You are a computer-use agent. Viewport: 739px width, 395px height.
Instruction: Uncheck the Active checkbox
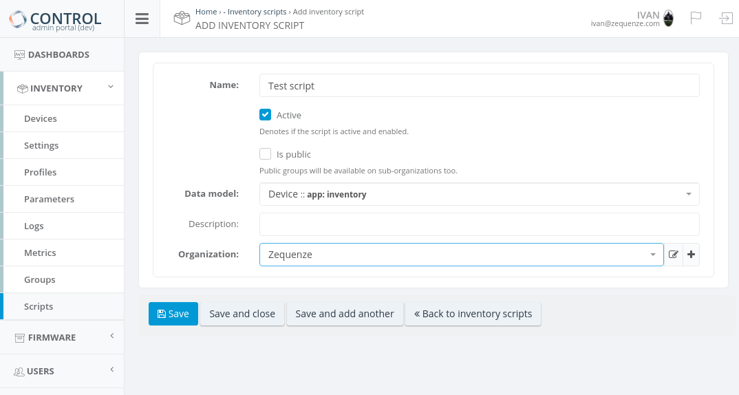(x=265, y=115)
